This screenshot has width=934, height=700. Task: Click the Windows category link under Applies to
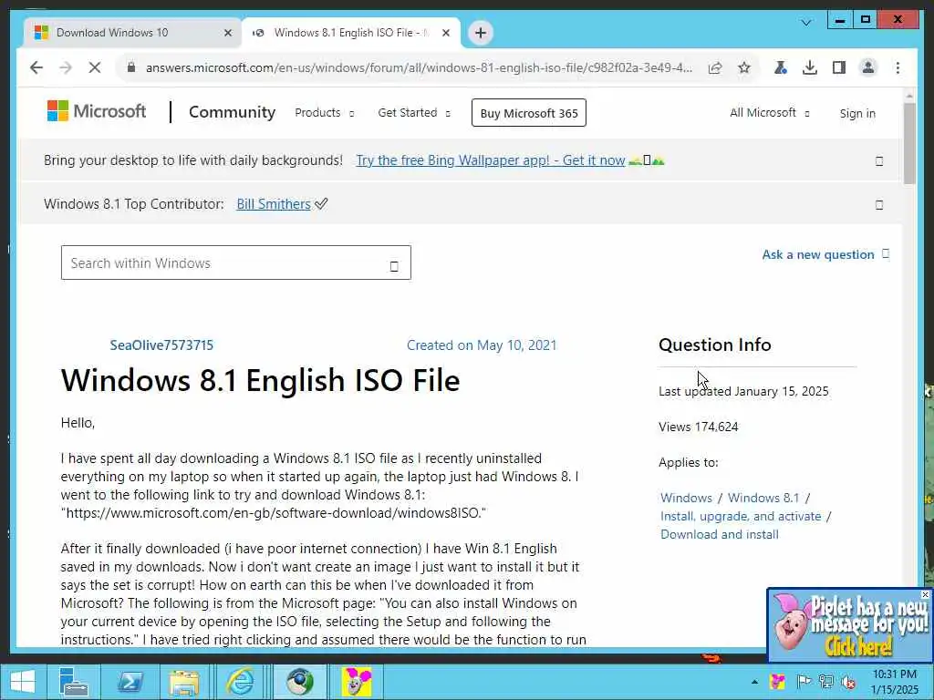(x=686, y=498)
